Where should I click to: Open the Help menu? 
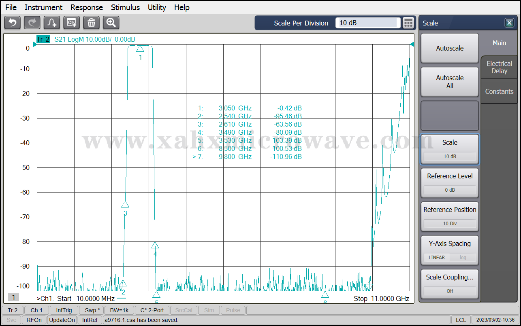[x=182, y=7]
